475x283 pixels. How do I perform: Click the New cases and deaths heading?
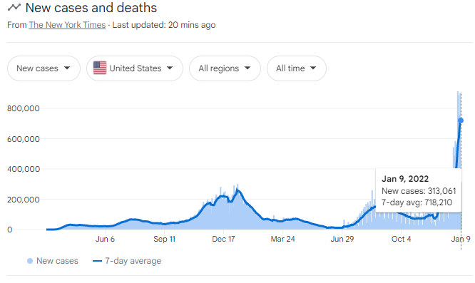pyautogui.click(x=91, y=8)
